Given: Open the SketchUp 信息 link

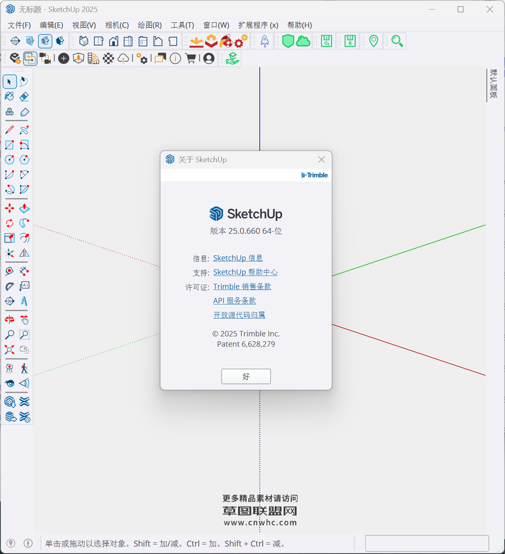Looking at the screenshot, I should point(238,258).
